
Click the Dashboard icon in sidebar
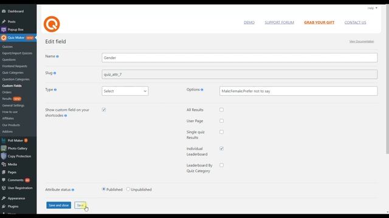tap(4, 12)
